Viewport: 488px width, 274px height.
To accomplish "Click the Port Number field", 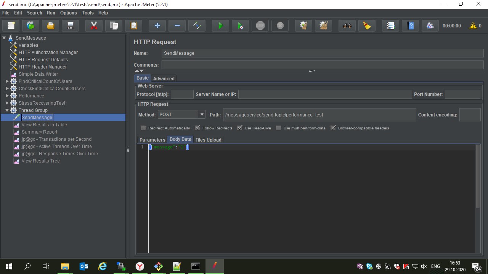I will point(462,94).
